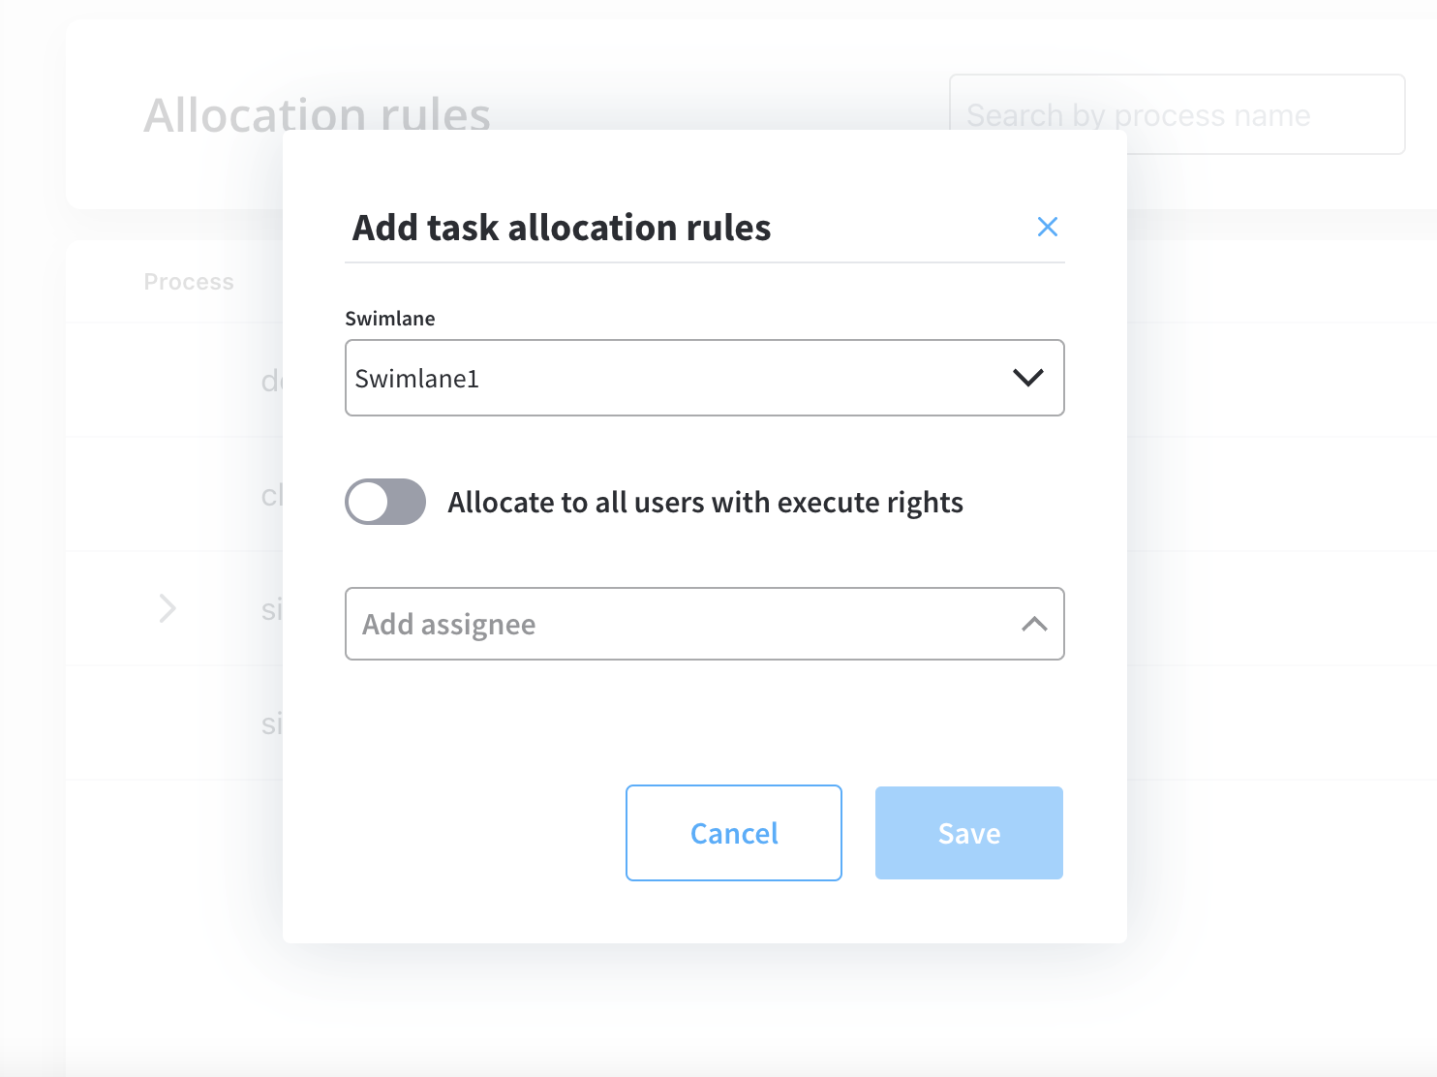This screenshot has width=1437, height=1077.
Task: Focus the Add assignee field
Action: click(705, 624)
